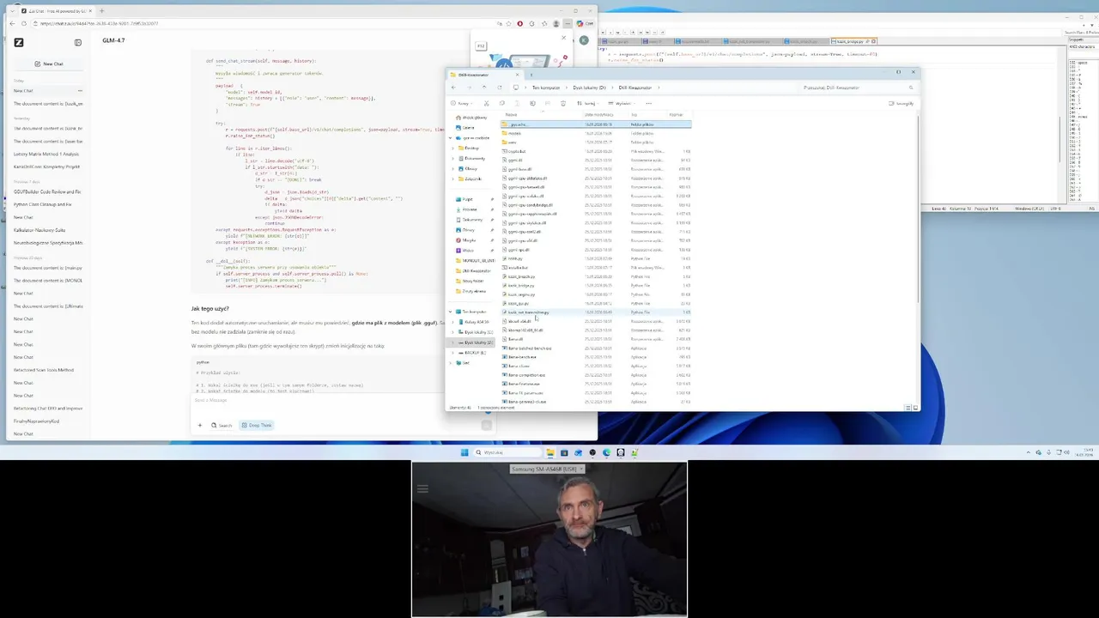1099x618 pixels.
Task: Sort by the Rozmiar column header
Action: [x=677, y=114]
